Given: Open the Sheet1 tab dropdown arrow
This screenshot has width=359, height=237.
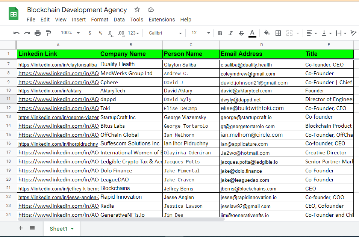Looking at the screenshot, I should coord(72,229).
